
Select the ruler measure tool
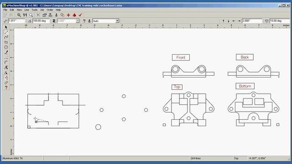tap(6, 82)
